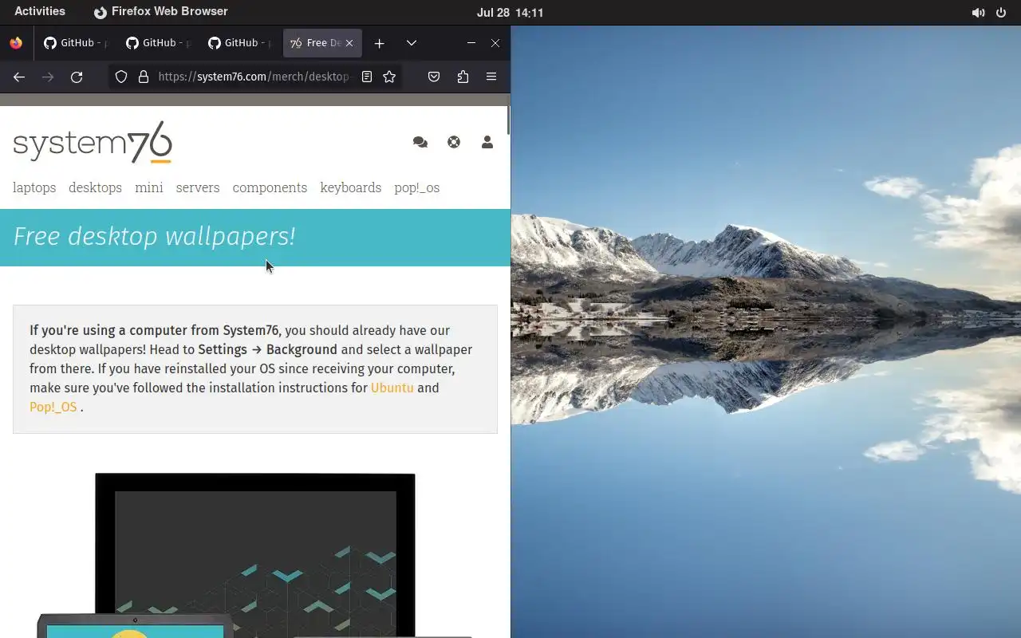Image resolution: width=1021 pixels, height=638 pixels.
Task: Open the user account icon
Action: pos(487,142)
